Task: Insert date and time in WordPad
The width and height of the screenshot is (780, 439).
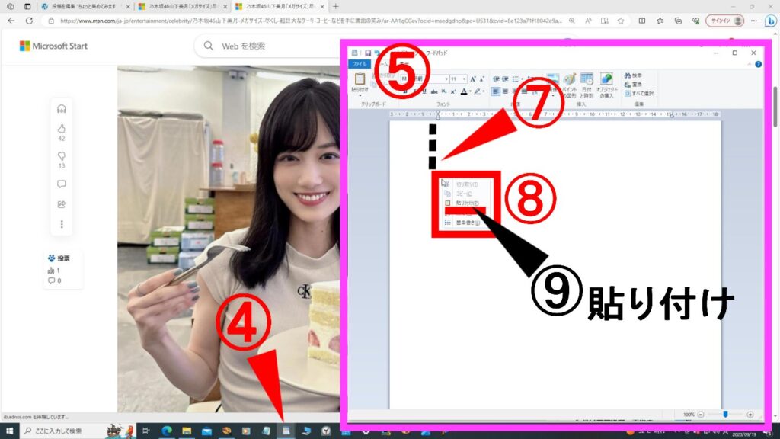Action: coord(587,85)
